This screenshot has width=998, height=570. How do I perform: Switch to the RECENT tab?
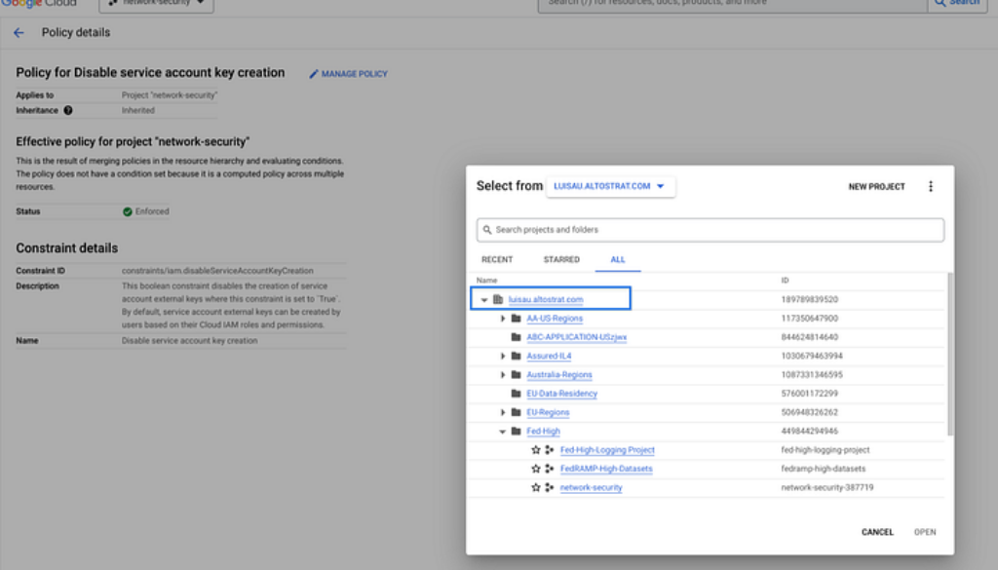point(497,260)
